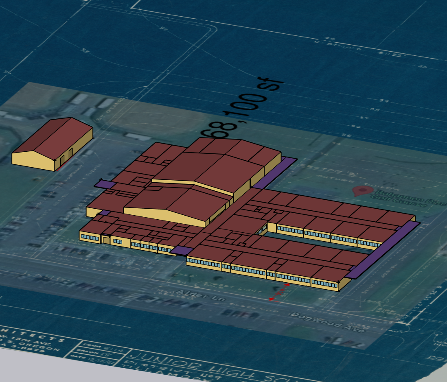Select the "68,100 sf" area label
The height and width of the screenshot is (382, 447).
tap(242, 108)
